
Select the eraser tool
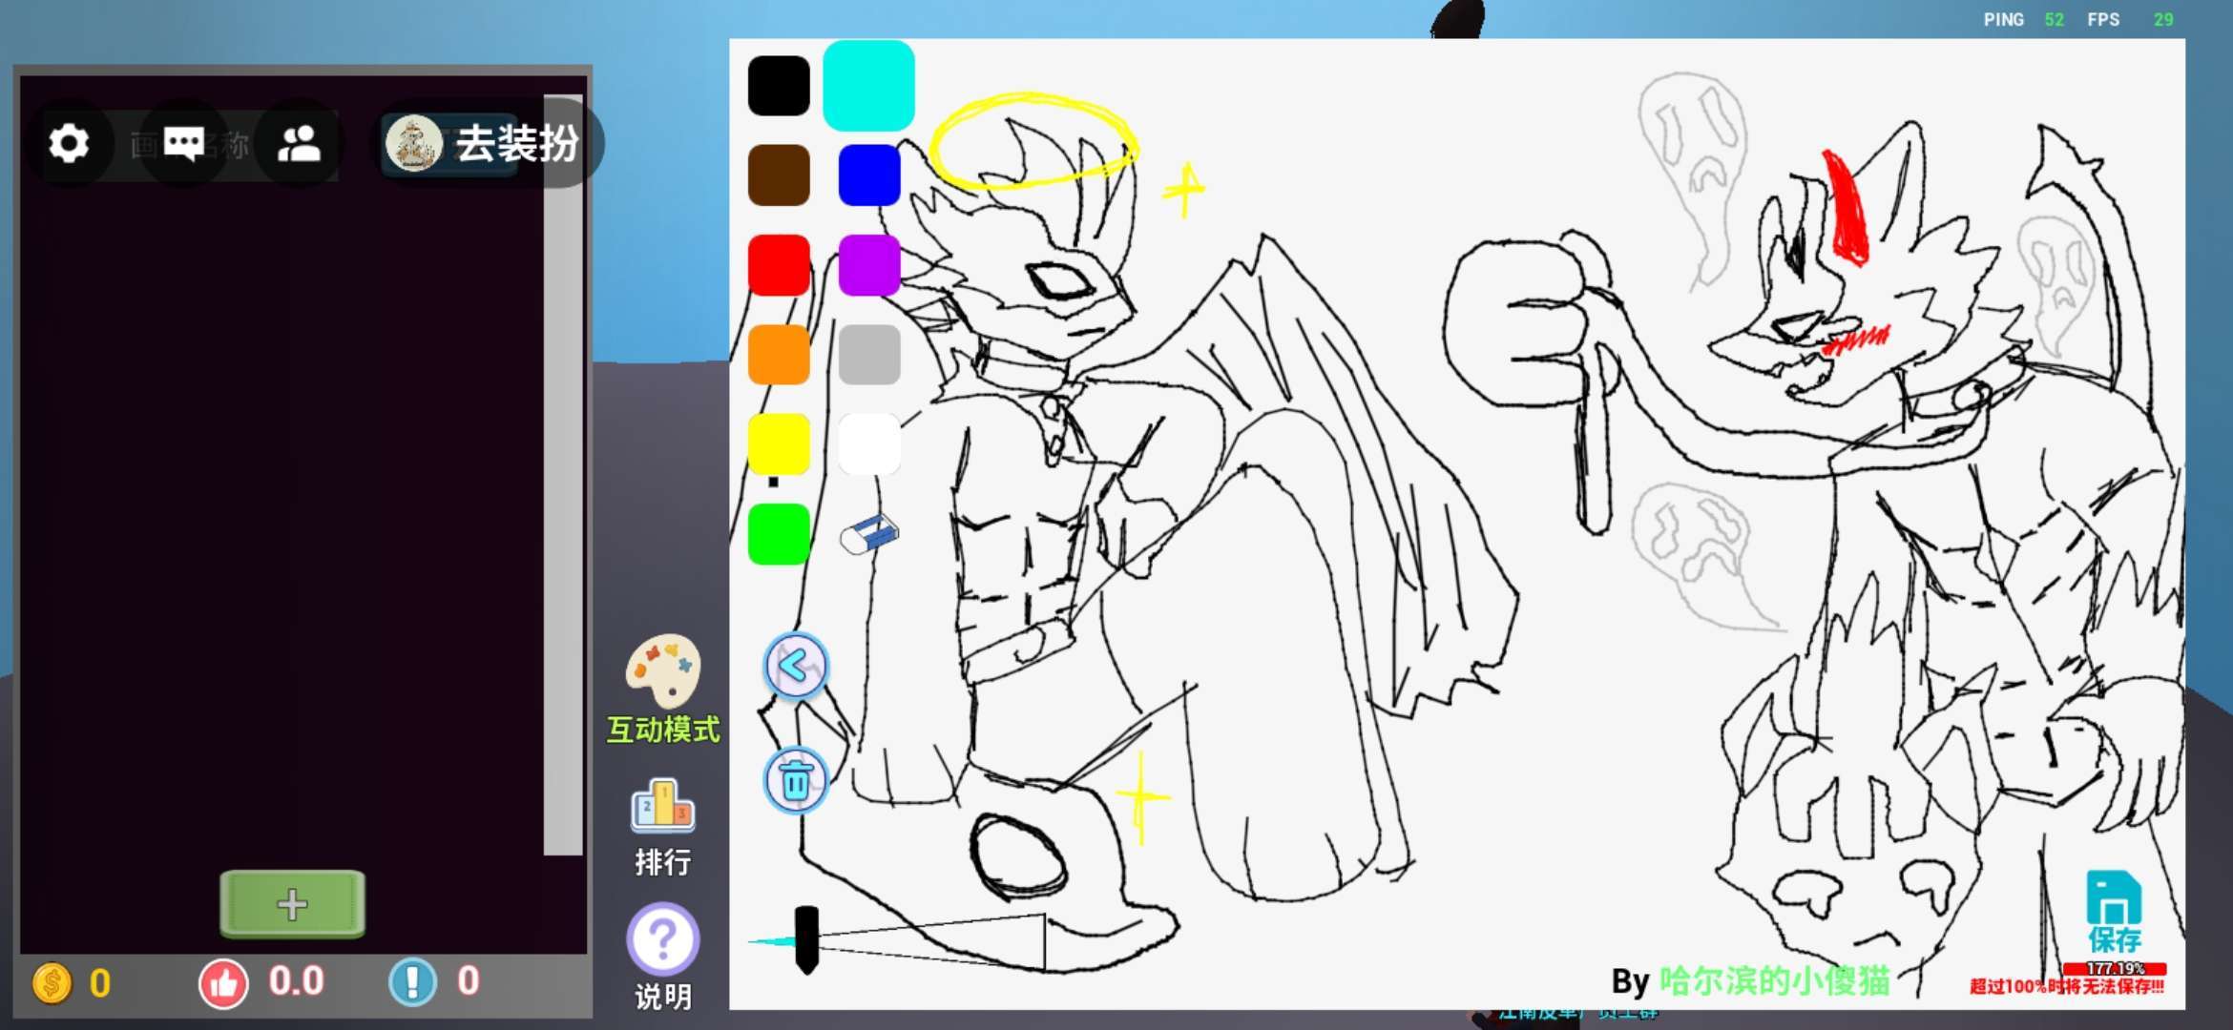[x=868, y=534]
